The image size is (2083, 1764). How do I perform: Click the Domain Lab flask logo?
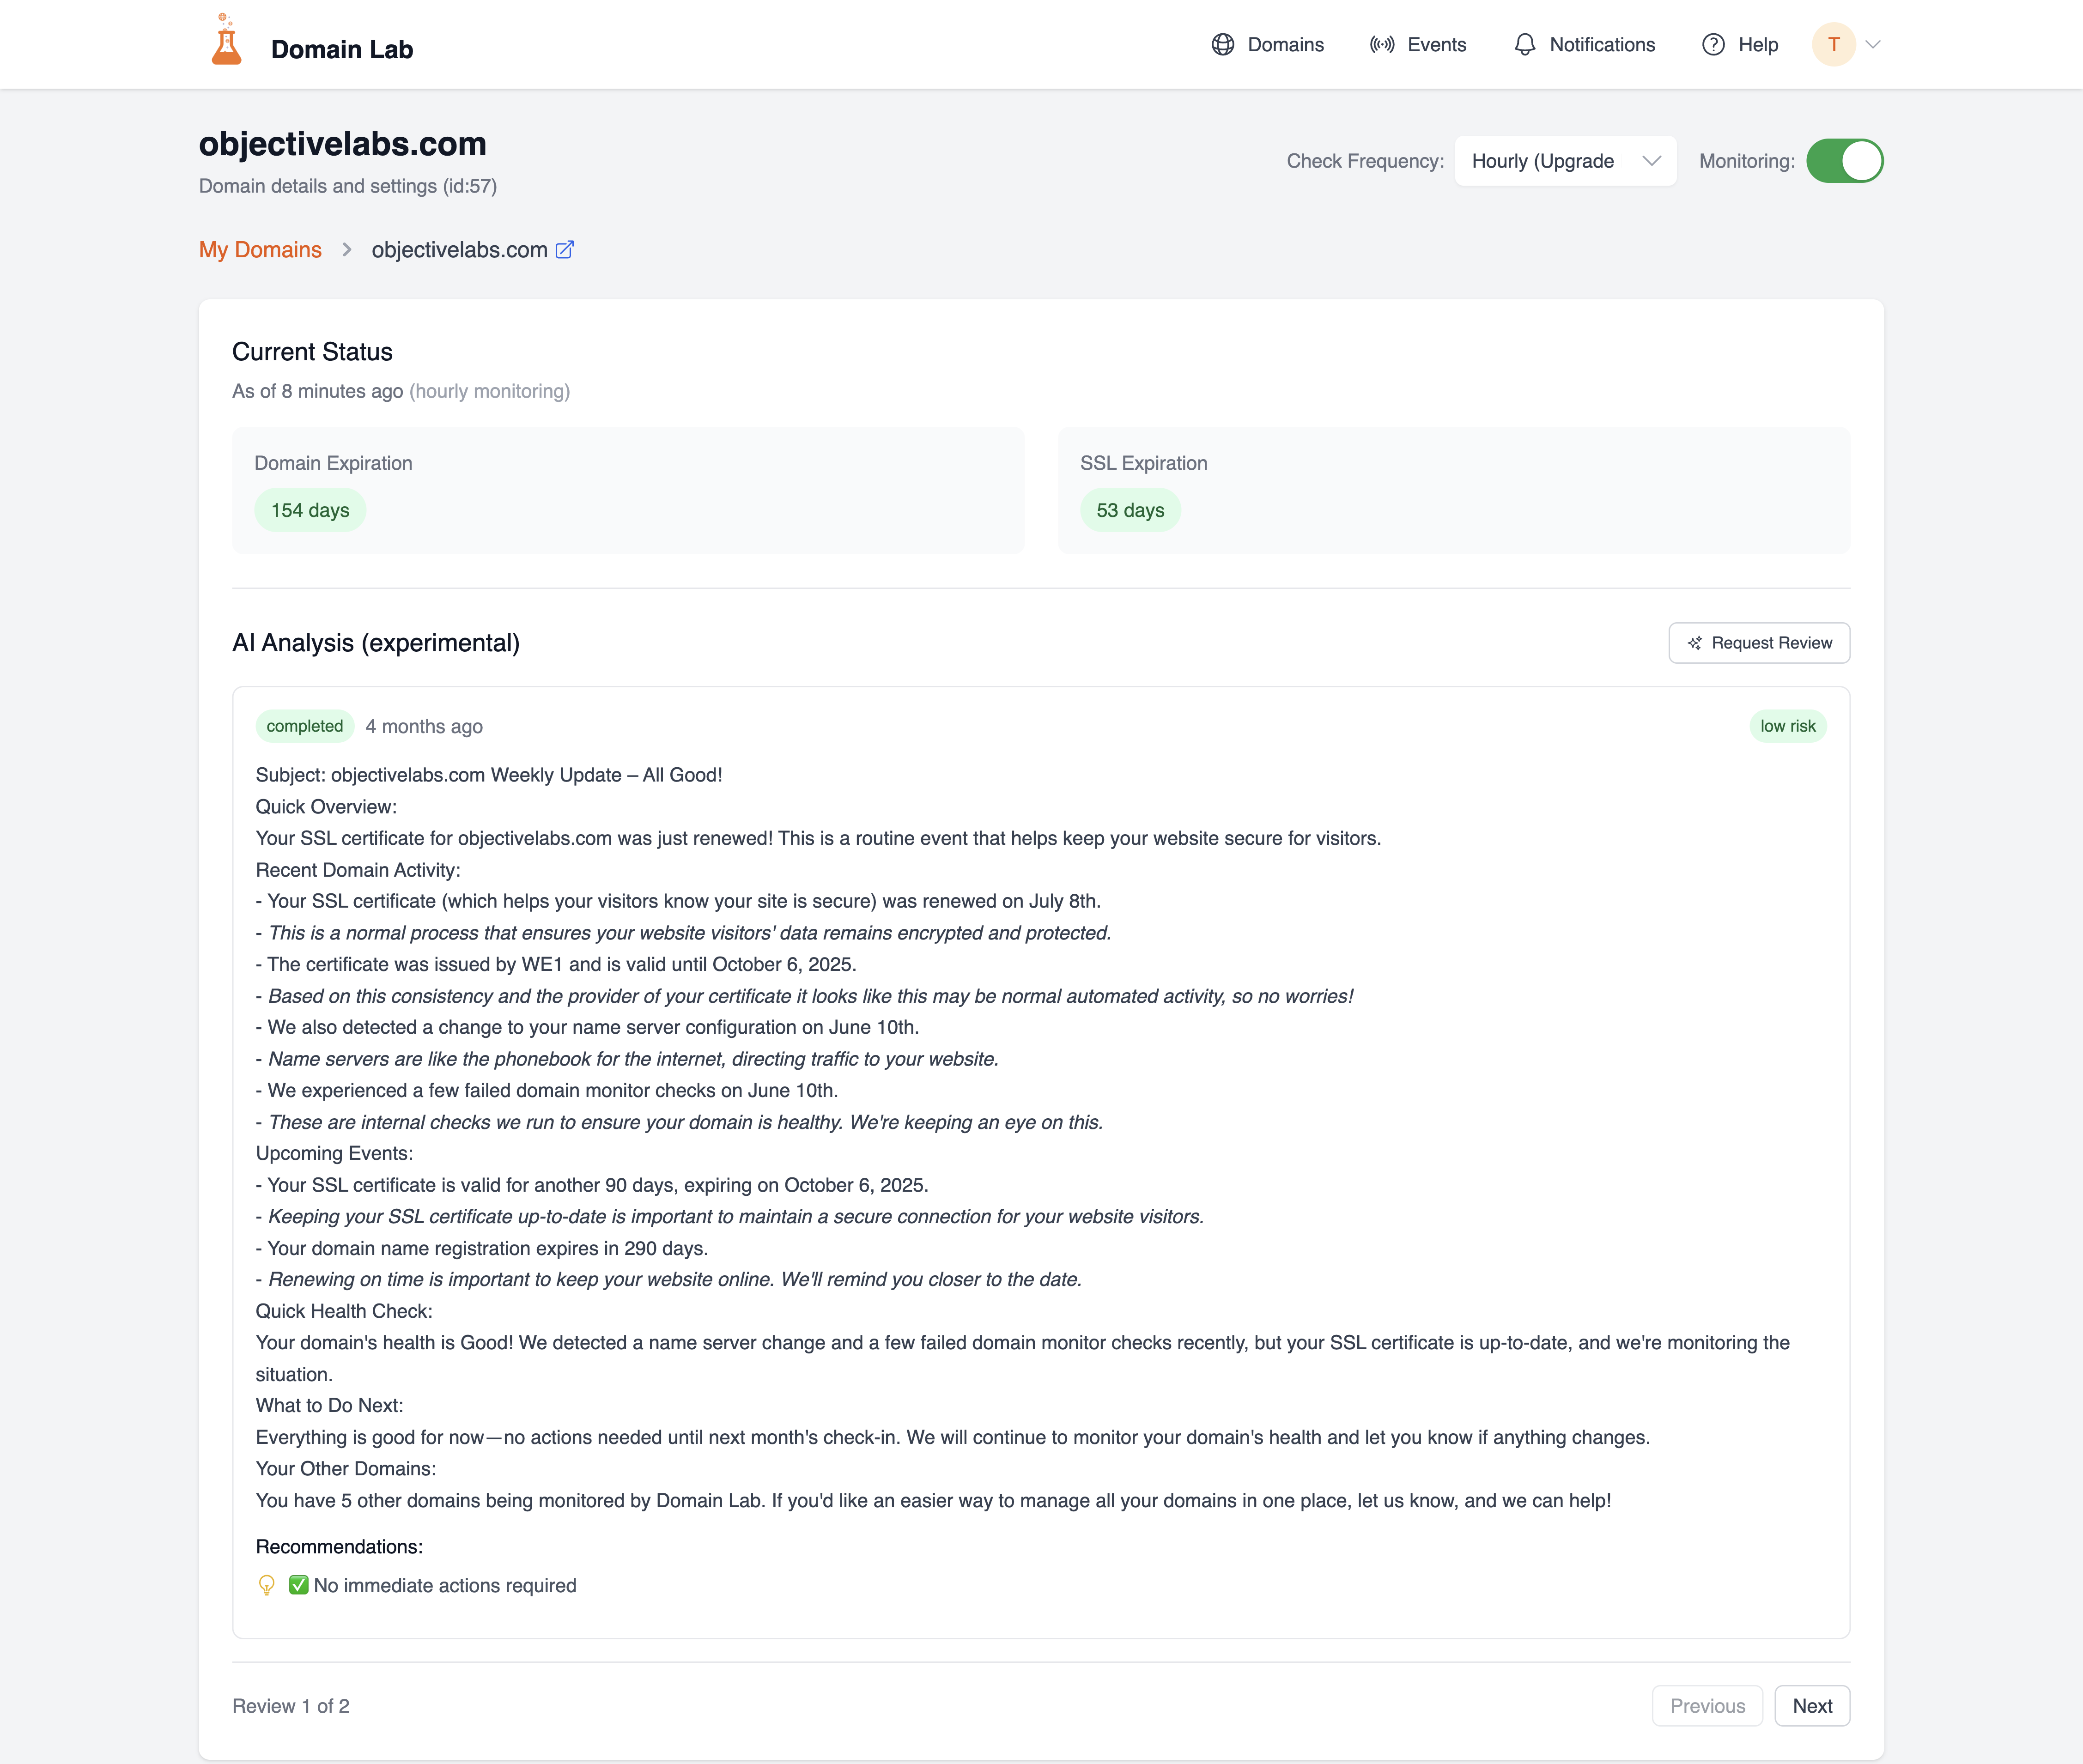227,42
